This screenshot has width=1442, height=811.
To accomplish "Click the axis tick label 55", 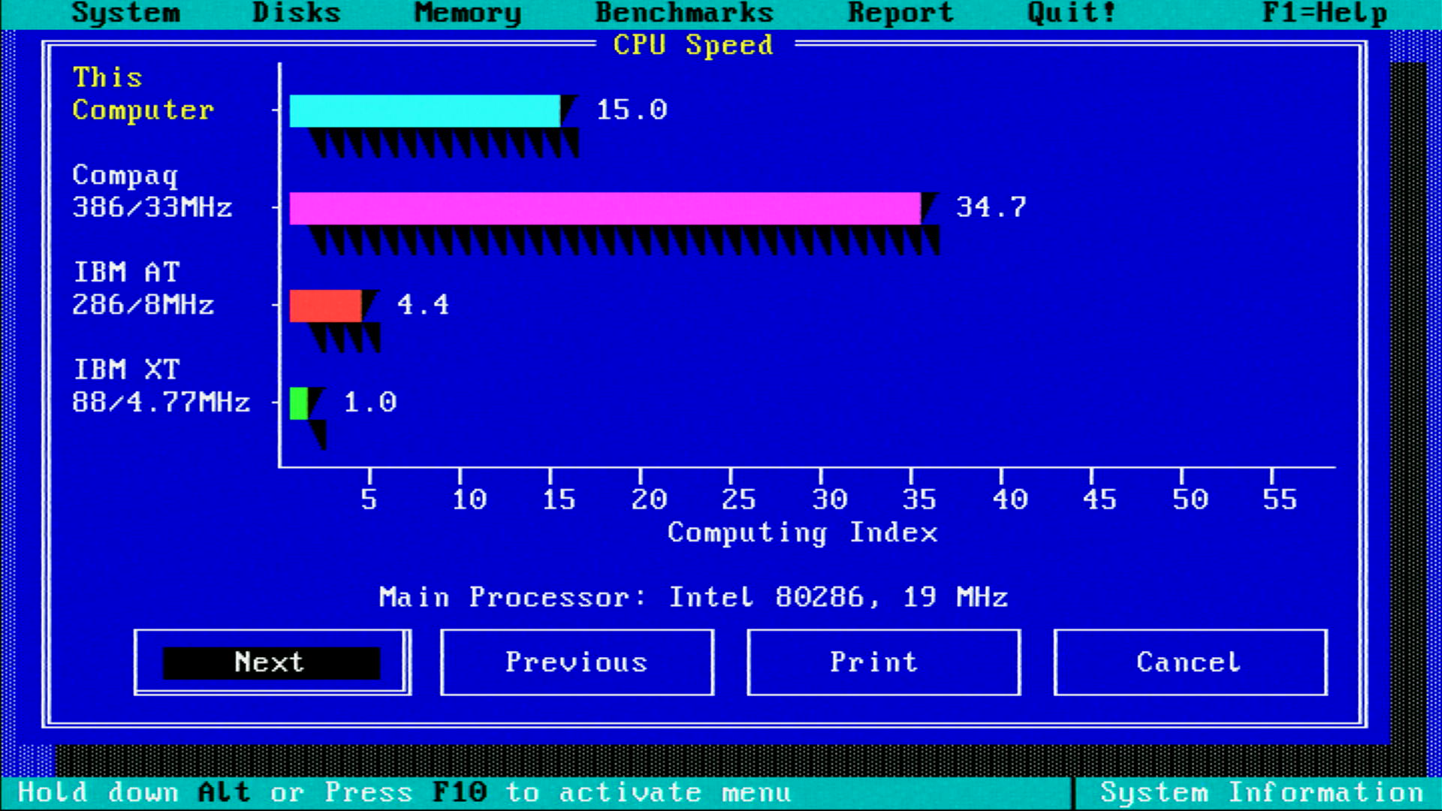I will coord(1281,499).
